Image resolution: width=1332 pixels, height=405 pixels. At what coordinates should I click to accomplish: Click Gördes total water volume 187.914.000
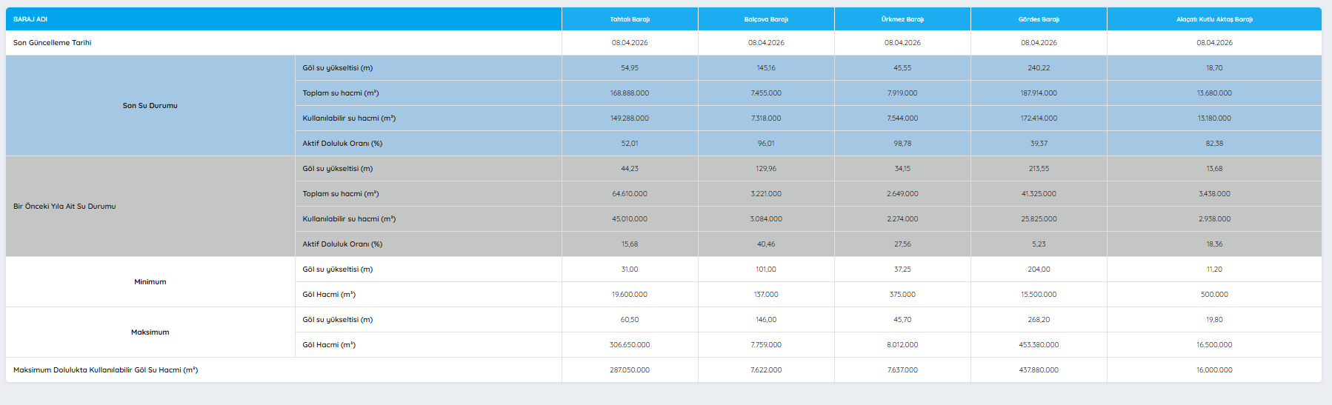tap(1039, 93)
